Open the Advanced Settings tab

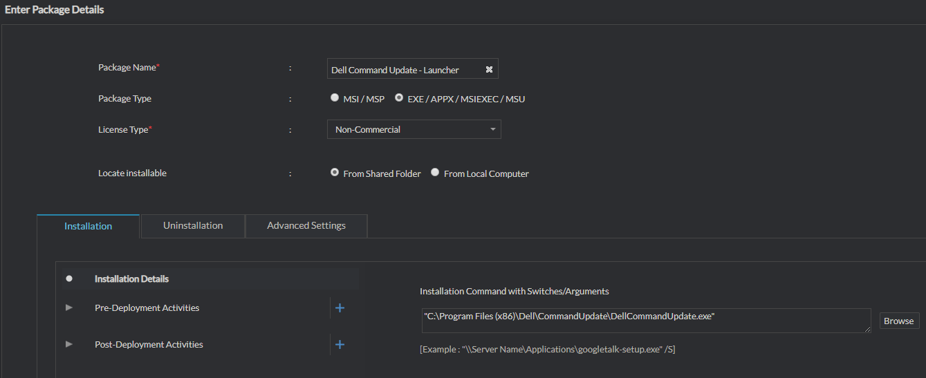point(306,225)
